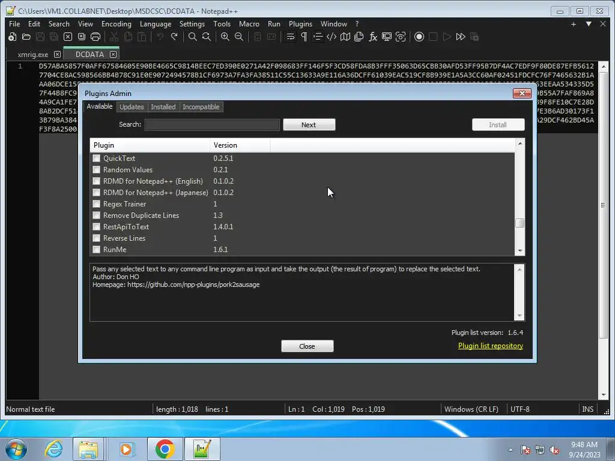This screenshot has height=461, width=615.
Task: Show the Document List panel icon
Action: 359,37
